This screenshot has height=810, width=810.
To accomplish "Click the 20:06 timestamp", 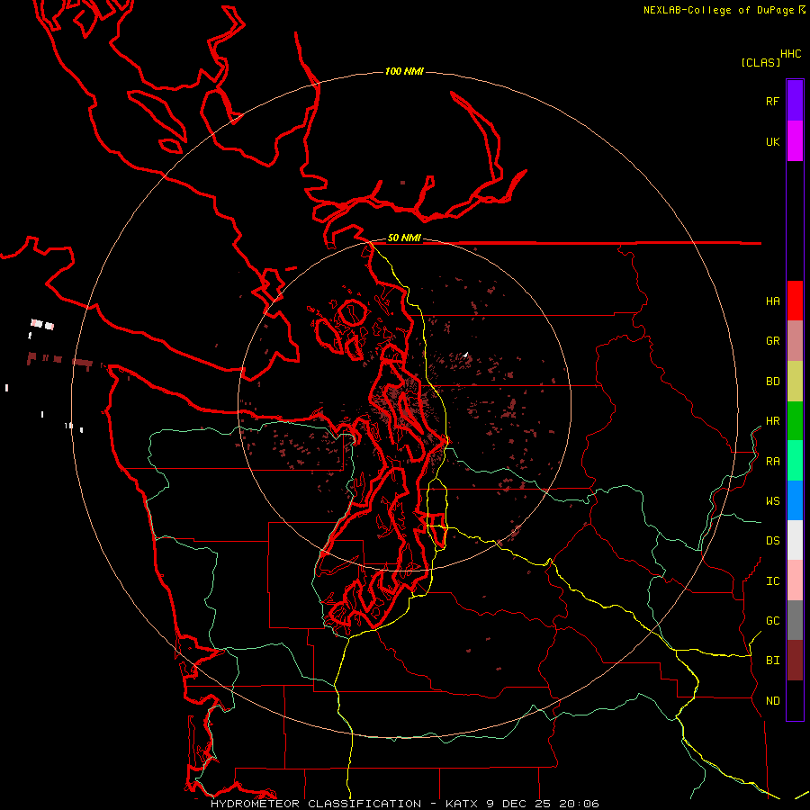I will pyautogui.click(x=579, y=804).
